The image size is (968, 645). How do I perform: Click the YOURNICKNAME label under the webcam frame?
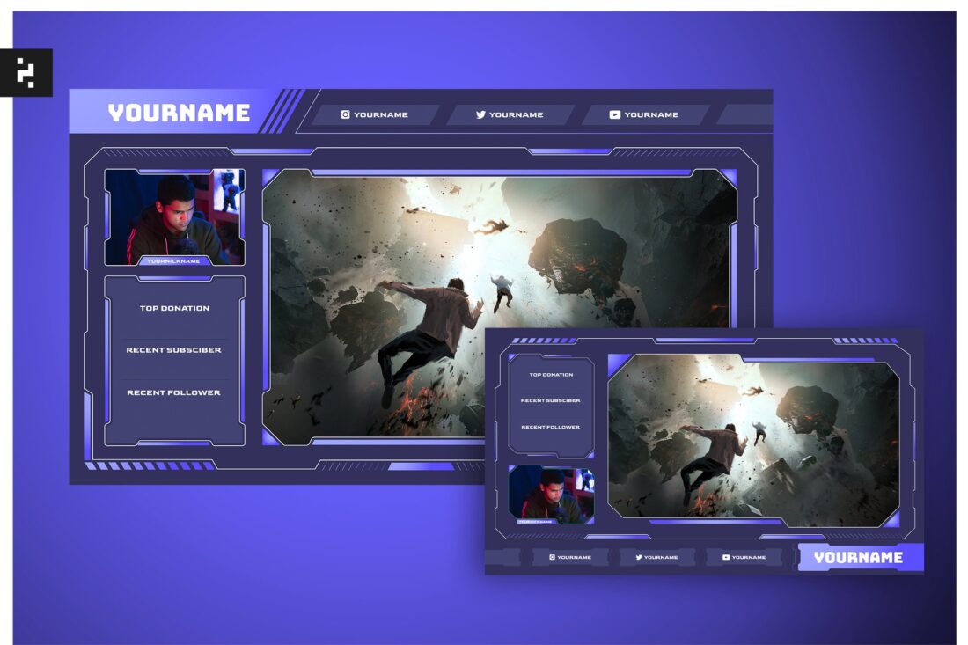coord(176,260)
